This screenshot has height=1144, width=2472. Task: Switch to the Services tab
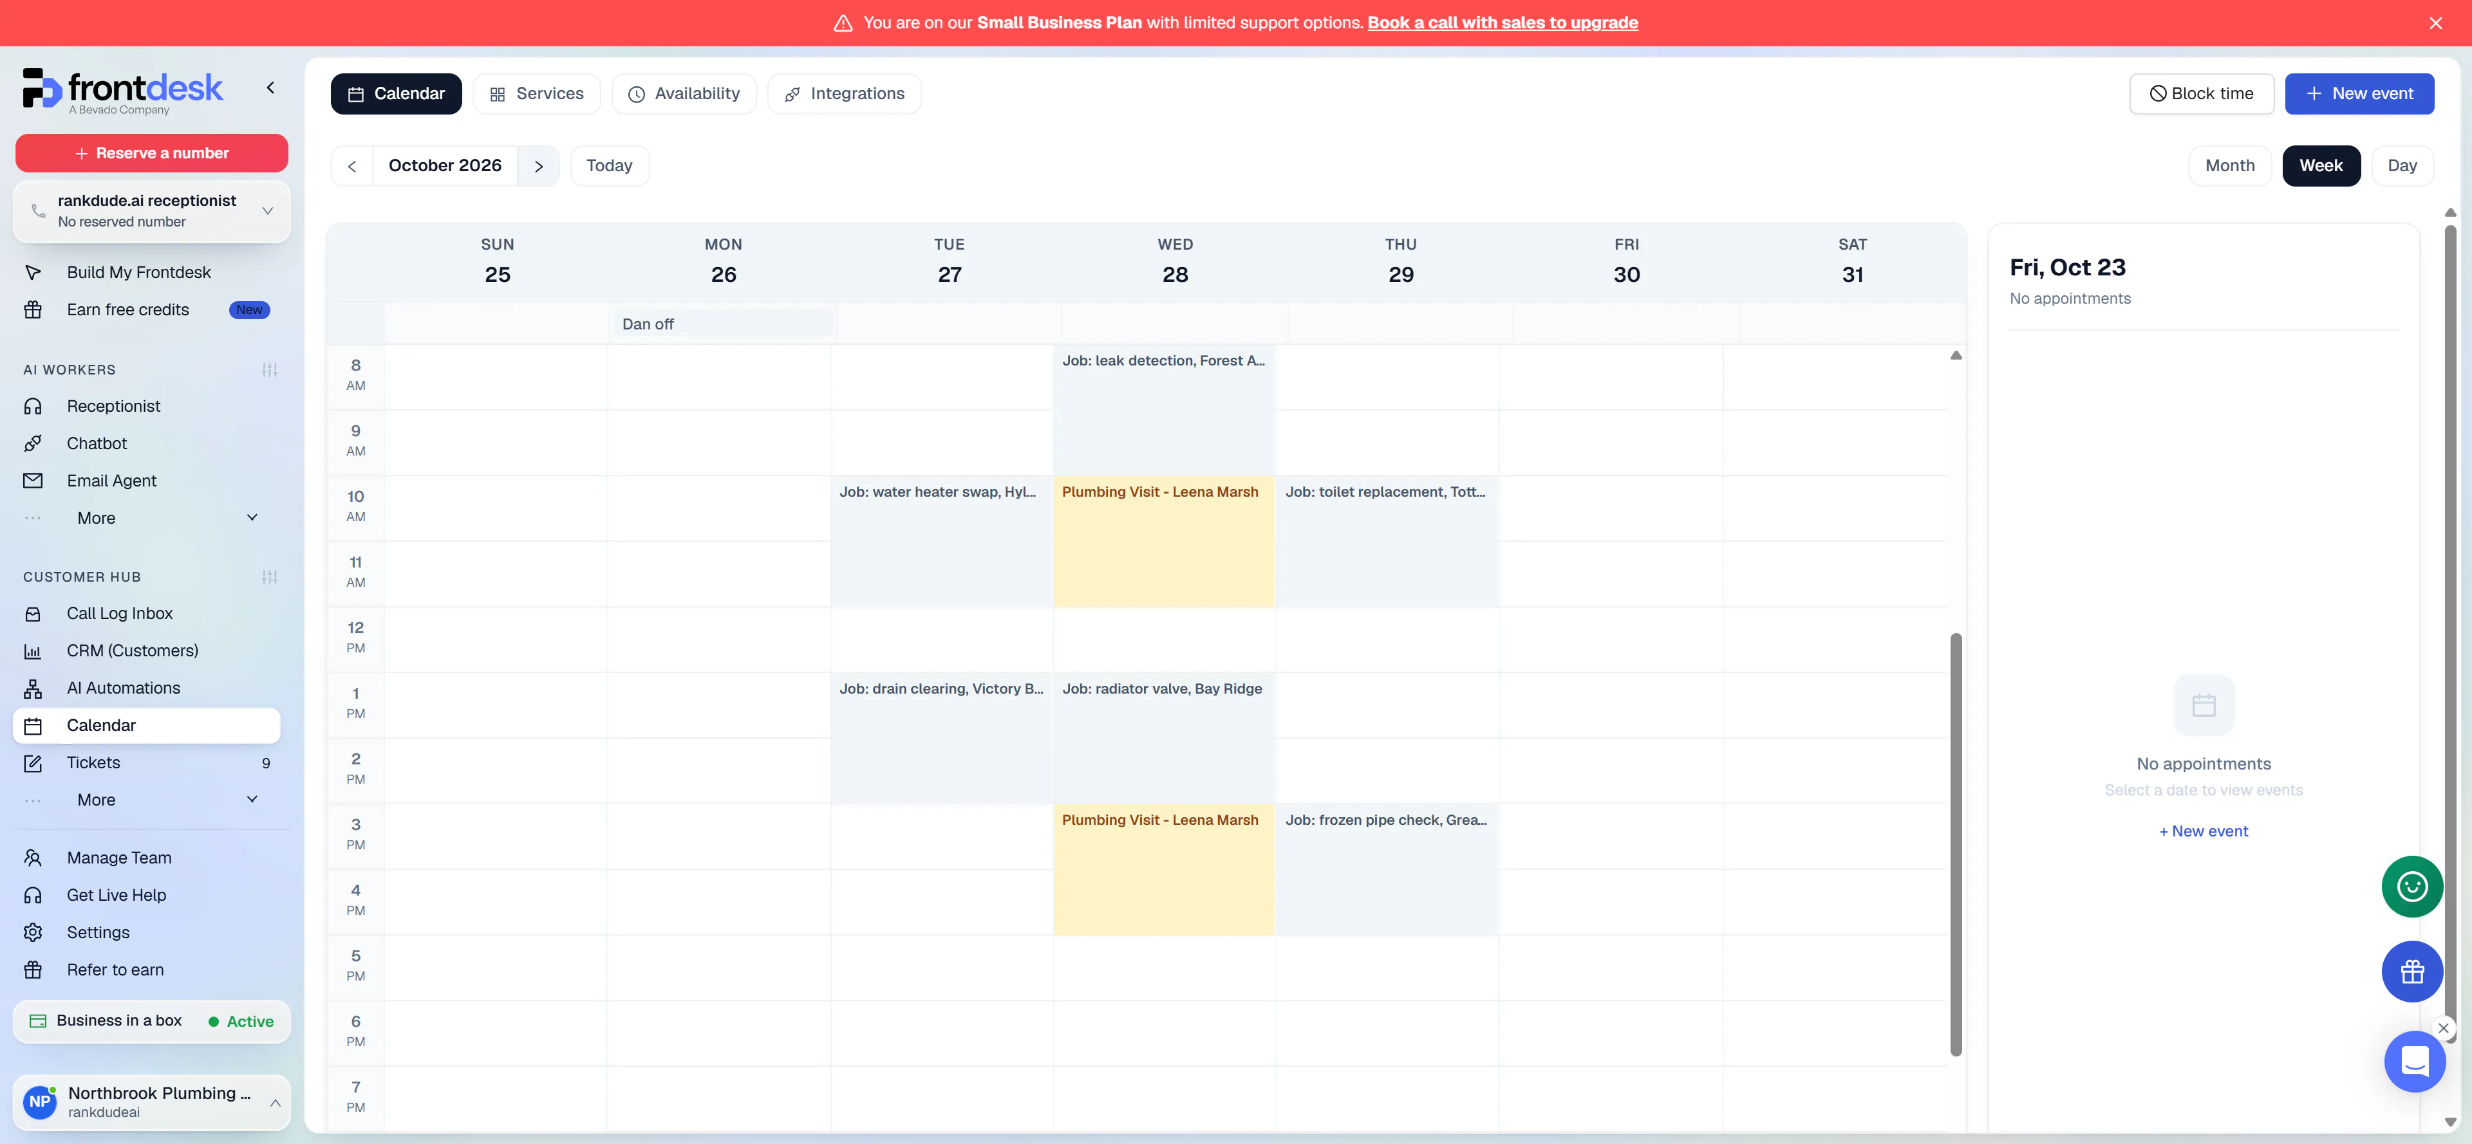click(536, 94)
